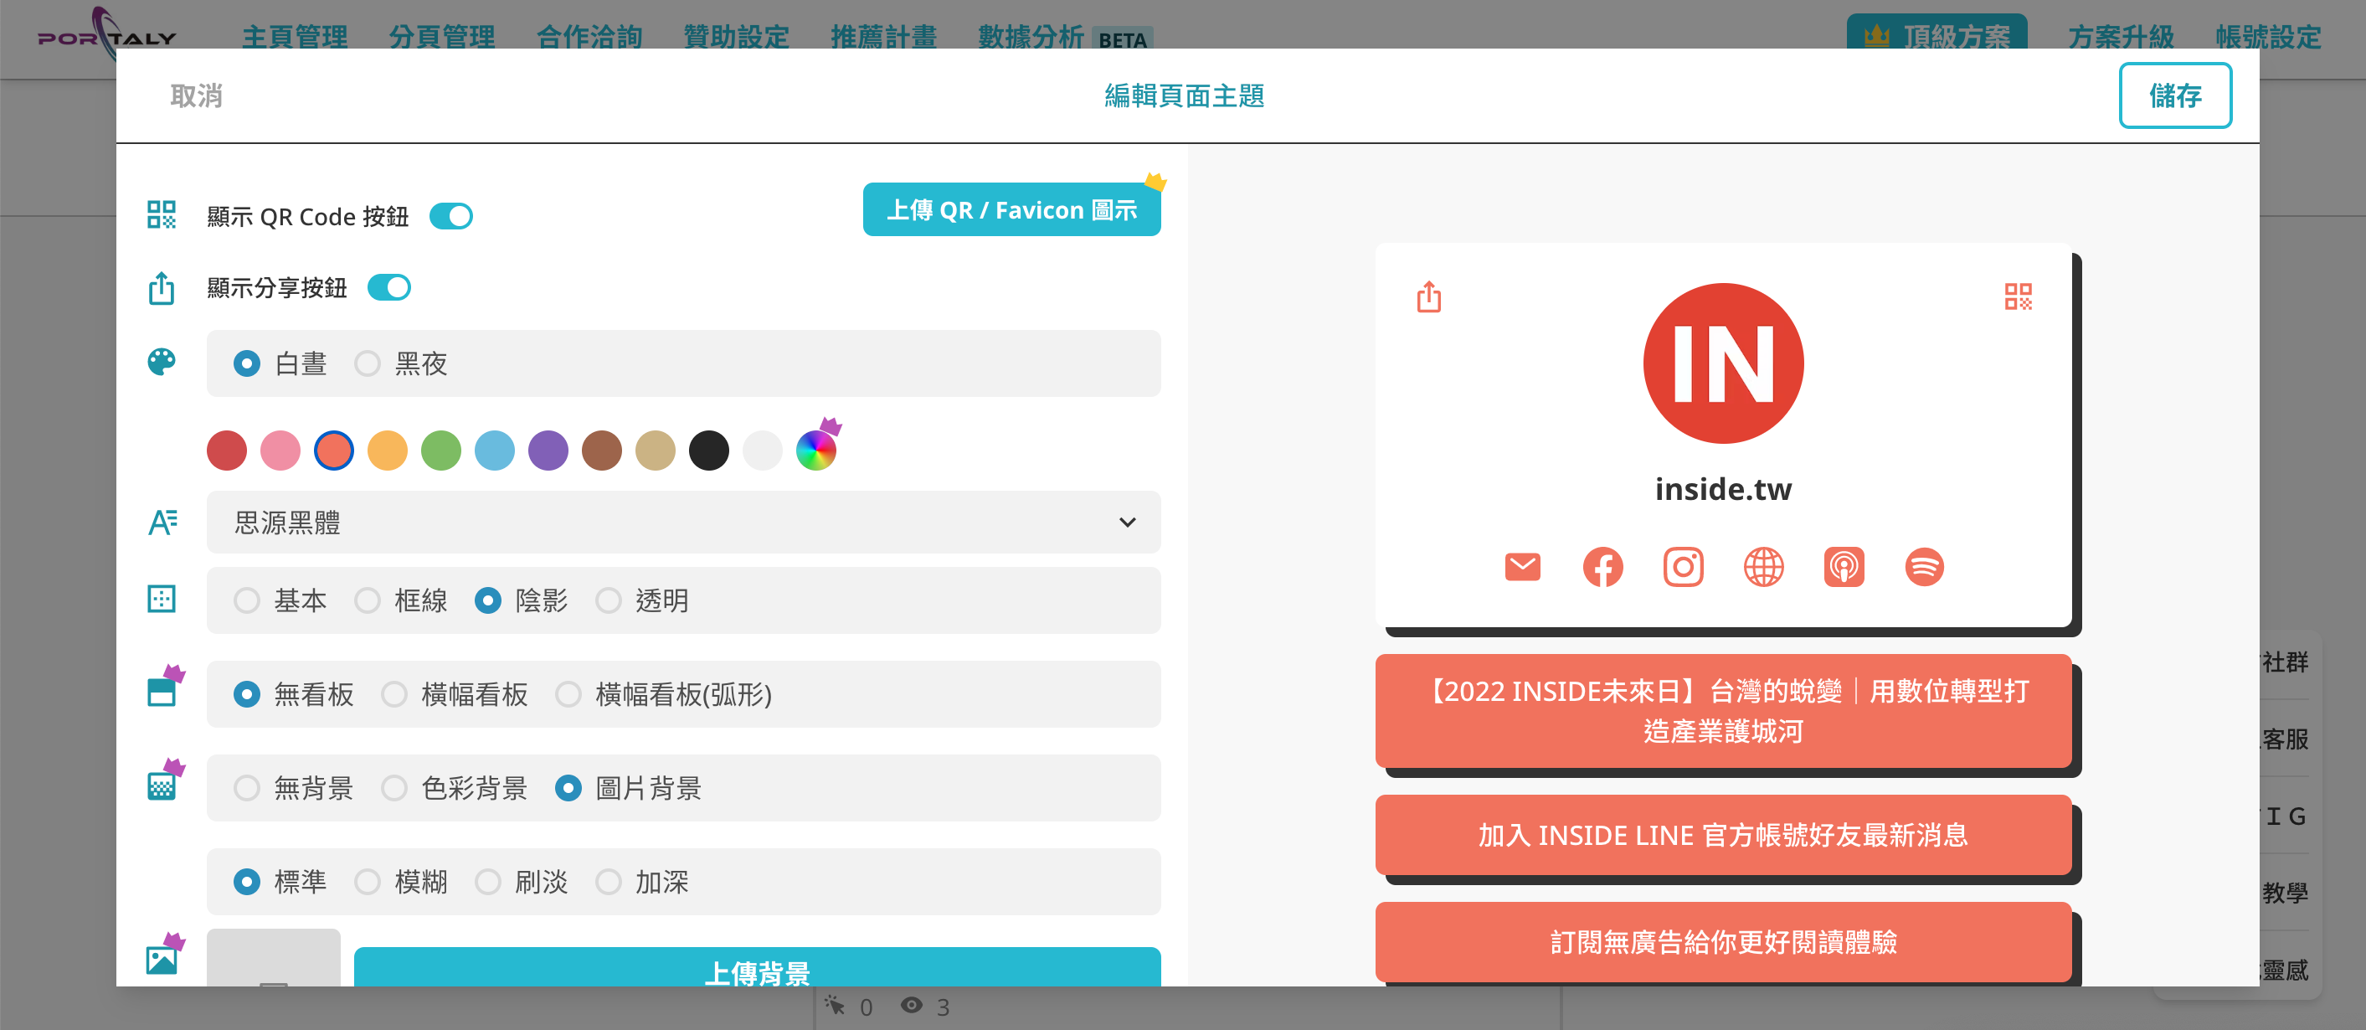Click the 儲存 save button

2175,95
